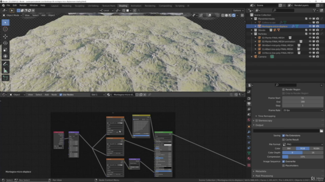Screen dimensions: 325x182
Task: Select the Select Box tool in the viewport toolbar
Action: [x=6, y=22]
